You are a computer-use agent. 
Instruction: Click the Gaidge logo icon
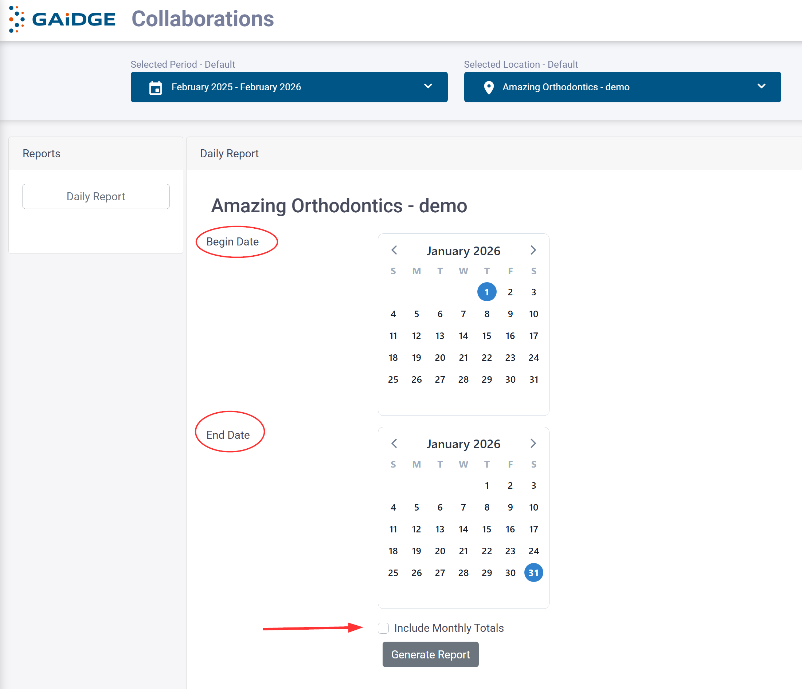click(17, 19)
